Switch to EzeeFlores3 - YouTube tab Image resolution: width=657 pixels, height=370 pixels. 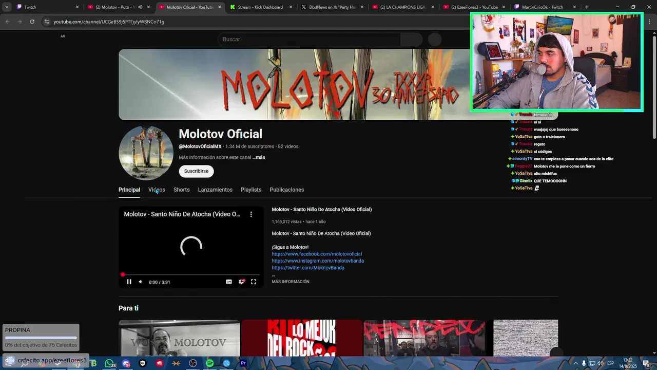tap(474, 7)
